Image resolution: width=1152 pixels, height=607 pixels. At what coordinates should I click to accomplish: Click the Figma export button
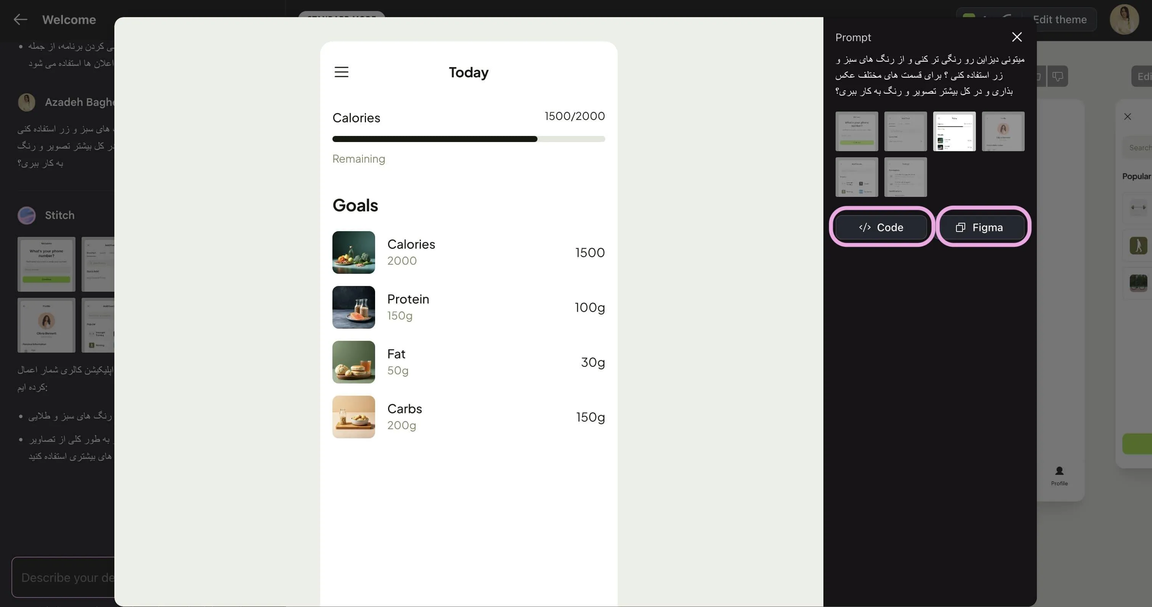982,227
